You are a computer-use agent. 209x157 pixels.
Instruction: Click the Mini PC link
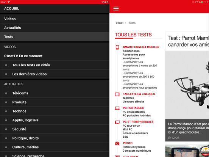128,129
